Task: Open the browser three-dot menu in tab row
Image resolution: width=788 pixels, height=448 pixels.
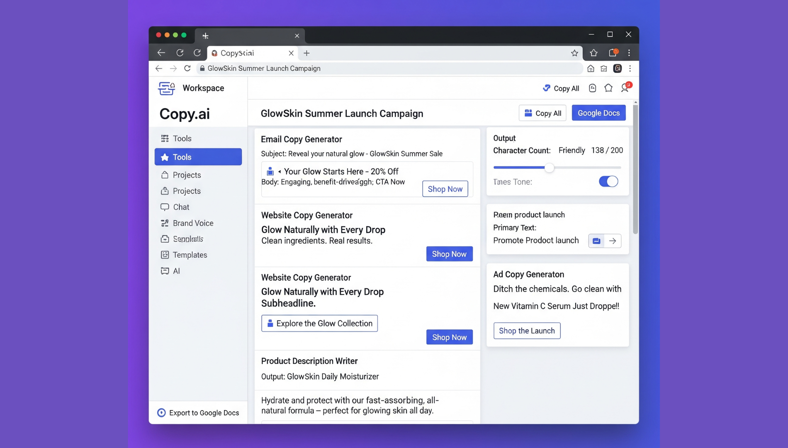Action: 629,53
